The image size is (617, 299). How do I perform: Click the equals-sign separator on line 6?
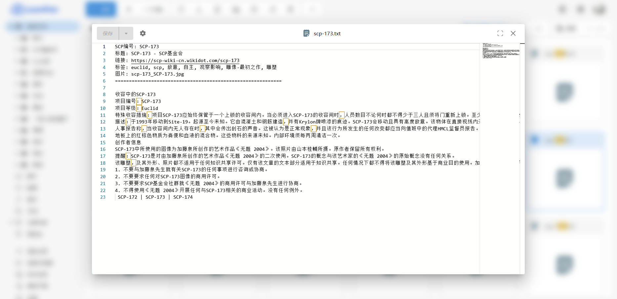[198, 81]
